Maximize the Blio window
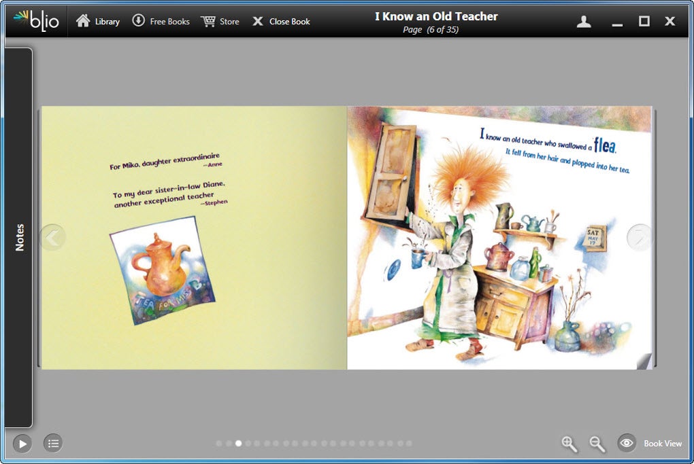Viewport: 694px width, 464px height. tap(644, 21)
